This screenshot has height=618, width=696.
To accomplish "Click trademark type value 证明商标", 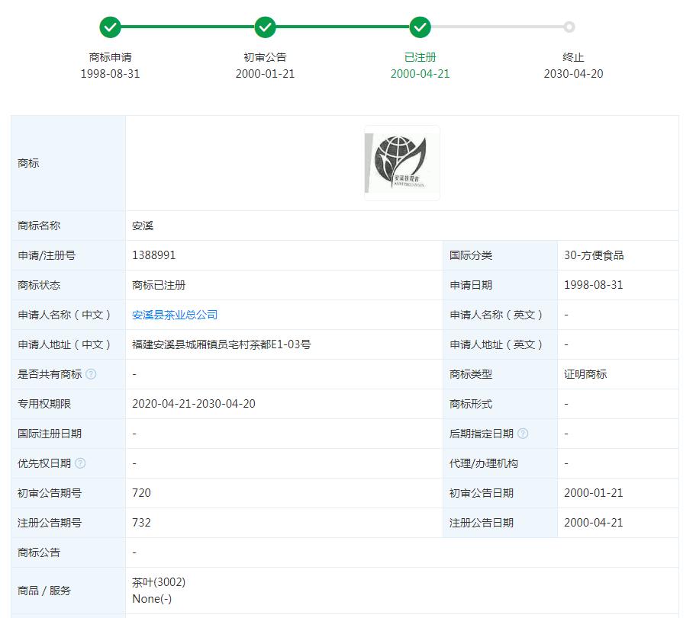I will (x=585, y=374).
